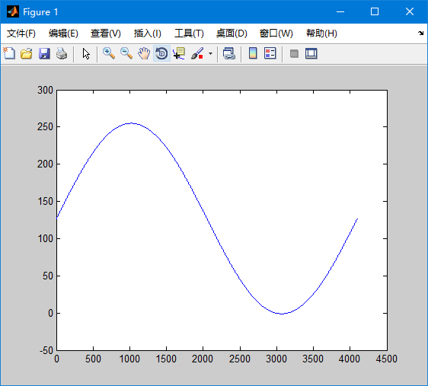Open the 桌面(D) menu
Screen dimensions: 428x386
(232, 33)
